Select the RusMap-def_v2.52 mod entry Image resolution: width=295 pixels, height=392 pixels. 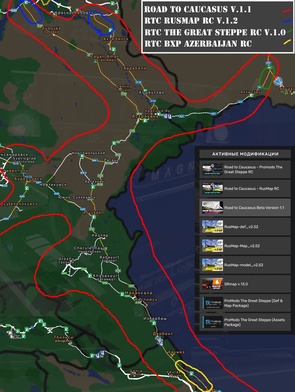click(245, 227)
